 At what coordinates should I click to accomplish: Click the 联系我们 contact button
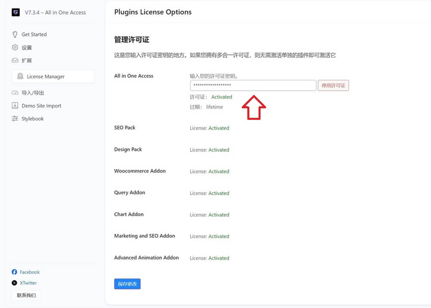26,296
